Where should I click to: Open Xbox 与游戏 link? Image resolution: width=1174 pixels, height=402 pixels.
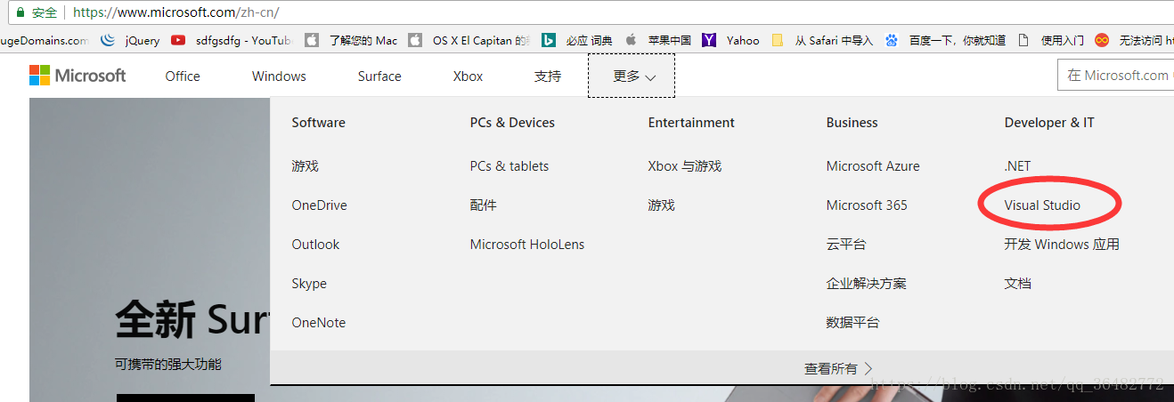[684, 166]
